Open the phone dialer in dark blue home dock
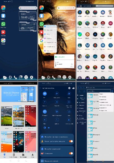Screen dimensions: 114x163 (x=15, y=77)
